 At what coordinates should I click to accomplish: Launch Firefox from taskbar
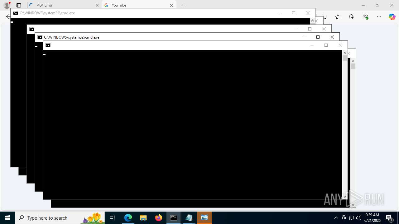159,218
